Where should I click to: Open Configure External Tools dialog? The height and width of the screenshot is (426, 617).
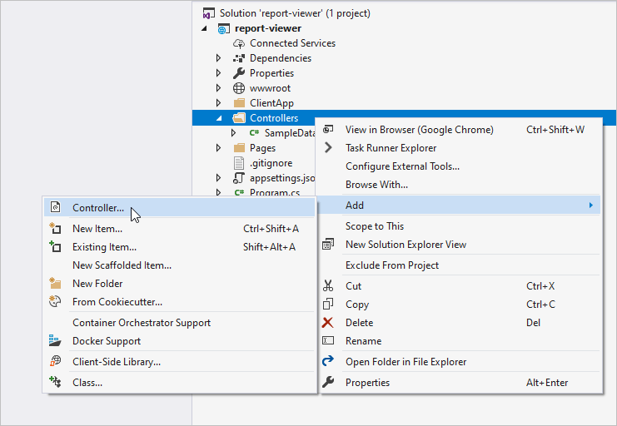tap(402, 166)
